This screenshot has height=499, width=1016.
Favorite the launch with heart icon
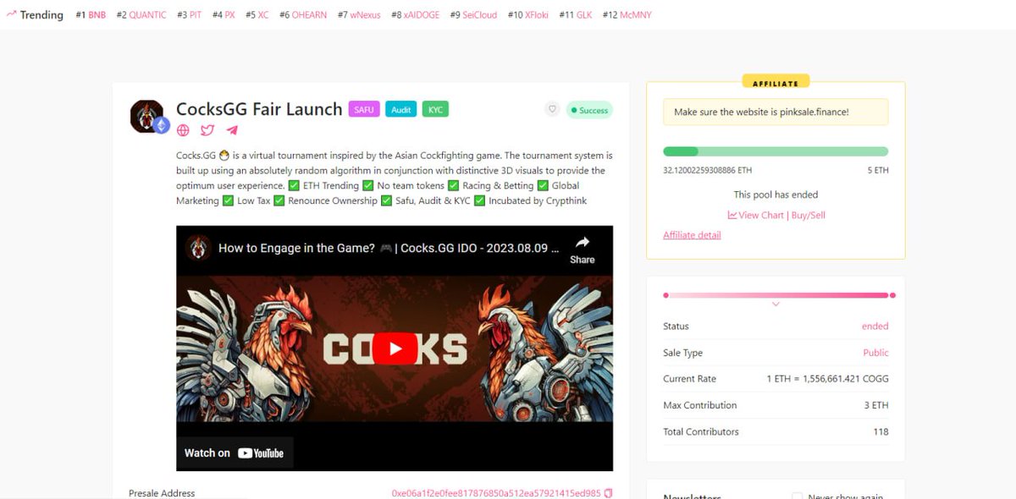click(x=552, y=109)
